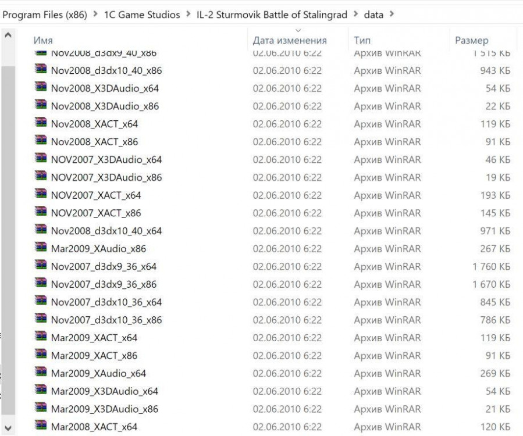This screenshot has width=523, height=436.
Task: Select file name NOV2007_XACT_x64
Action: (96, 195)
